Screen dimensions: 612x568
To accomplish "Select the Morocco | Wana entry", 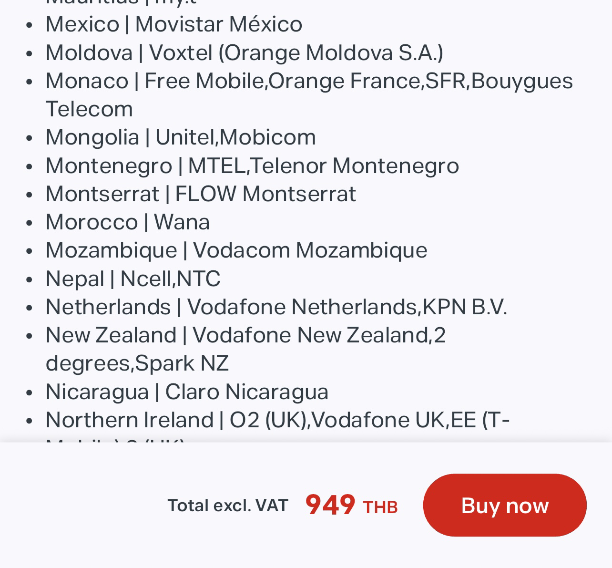I will coord(128,222).
